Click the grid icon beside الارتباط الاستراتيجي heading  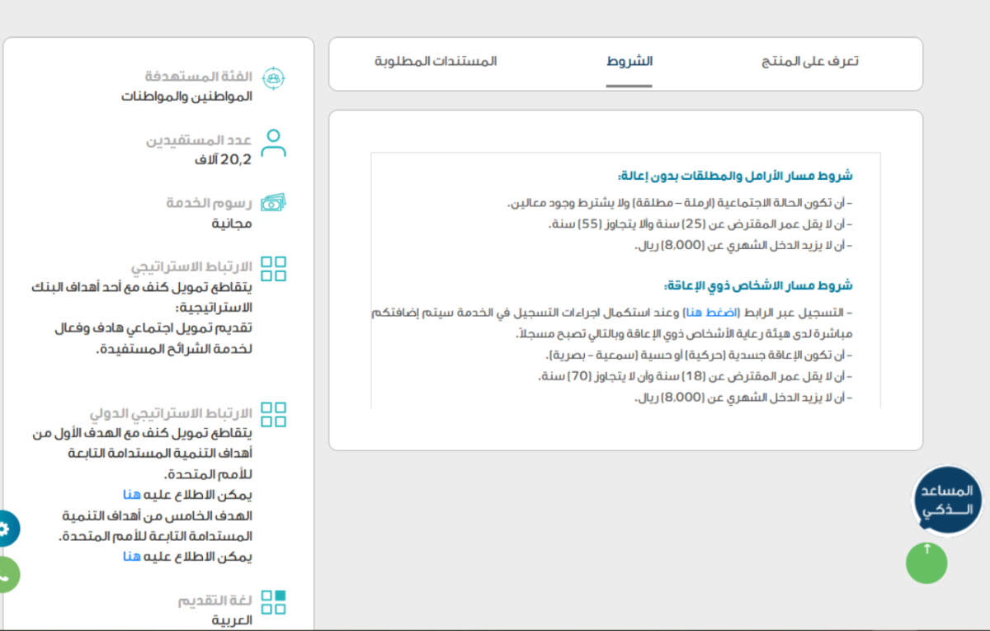click(x=273, y=269)
